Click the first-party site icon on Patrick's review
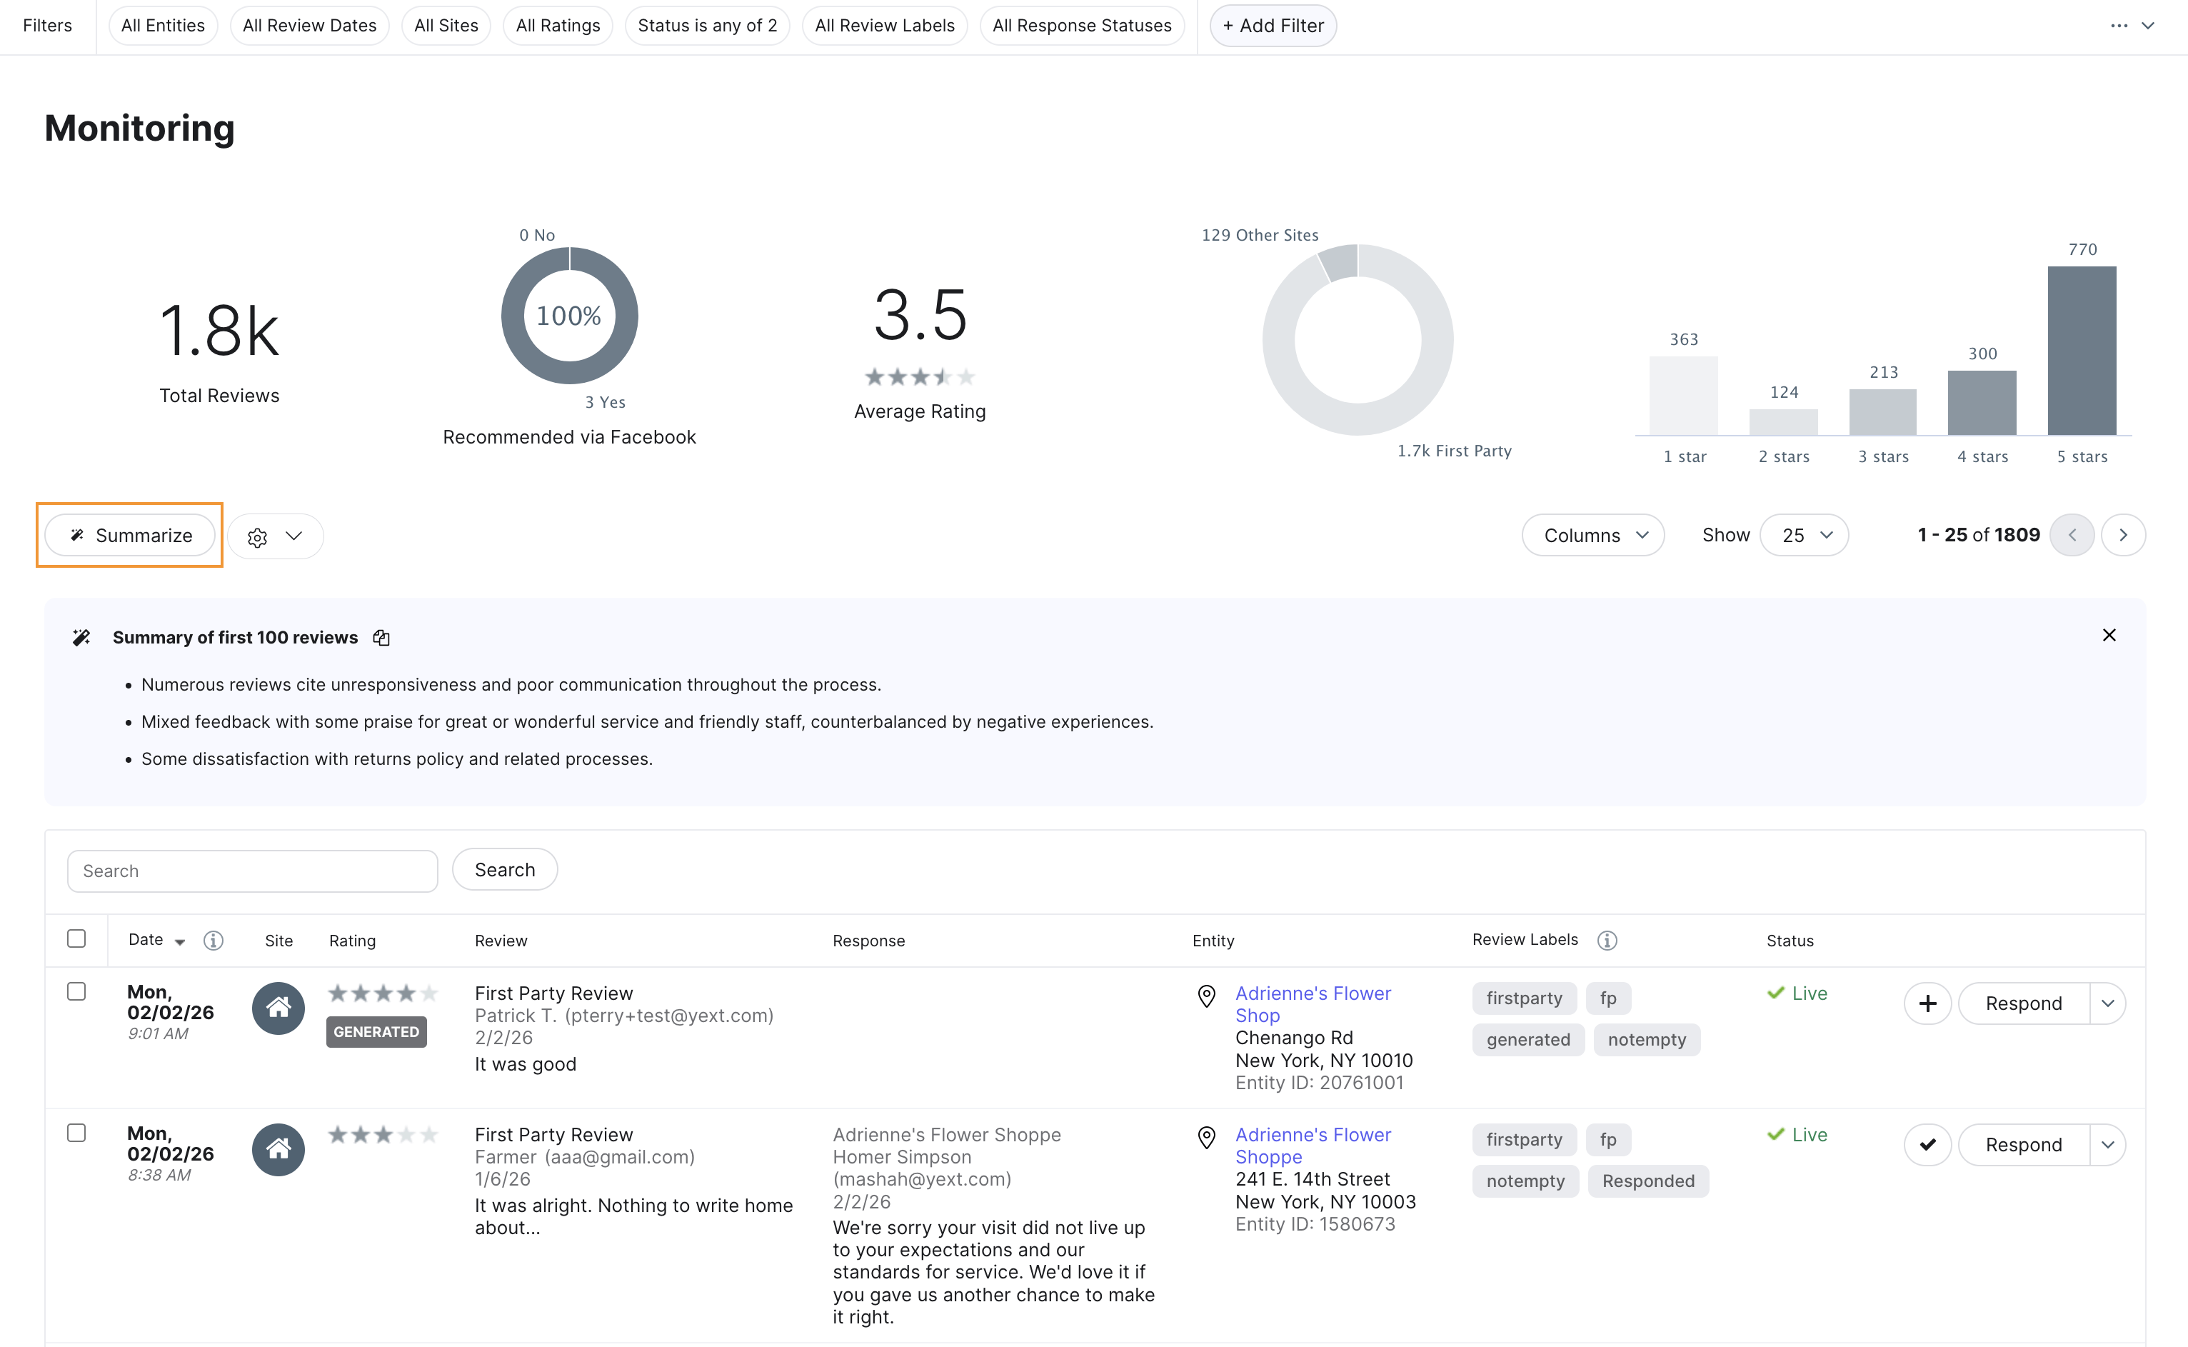Viewport: 2188px width, 1347px height. [x=278, y=1008]
